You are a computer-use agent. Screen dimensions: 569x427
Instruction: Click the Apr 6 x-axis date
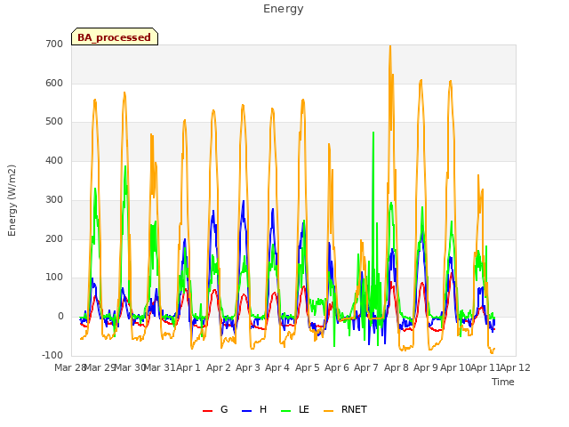click(337, 367)
